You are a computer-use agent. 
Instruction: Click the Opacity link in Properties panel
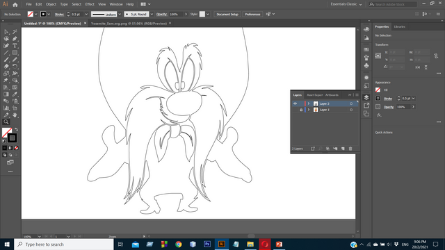389,107
